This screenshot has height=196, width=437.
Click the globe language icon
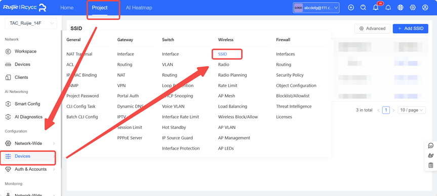tap(401, 8)
